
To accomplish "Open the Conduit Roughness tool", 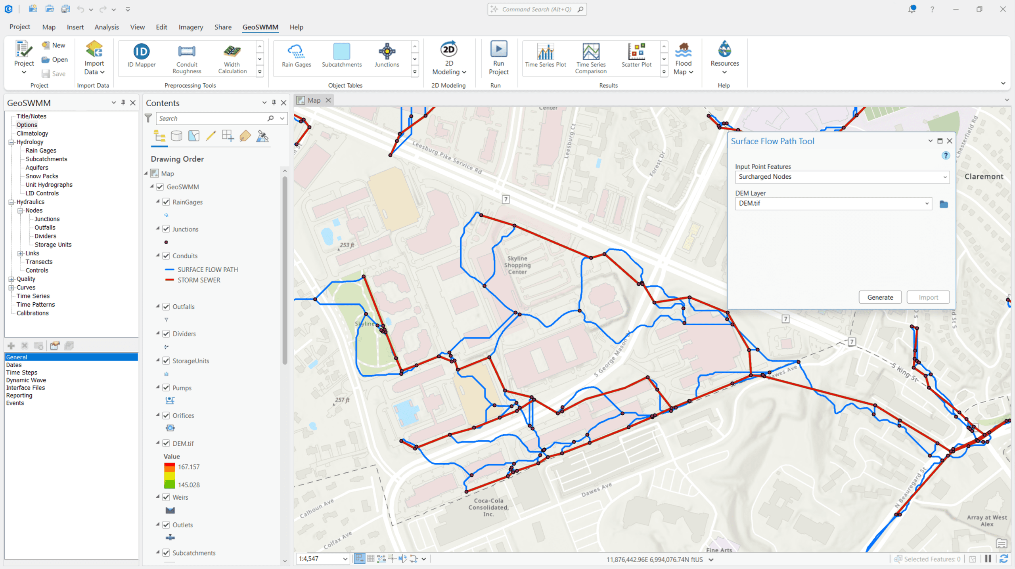I will [x=186, y=57].
